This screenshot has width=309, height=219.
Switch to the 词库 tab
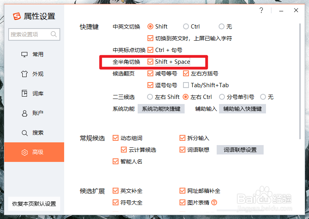coord(34,93)
